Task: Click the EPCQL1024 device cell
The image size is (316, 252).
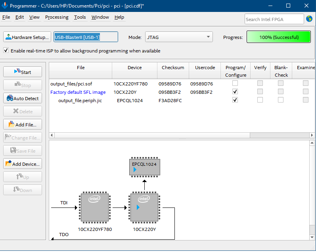Action: click(x=130, y=101)
